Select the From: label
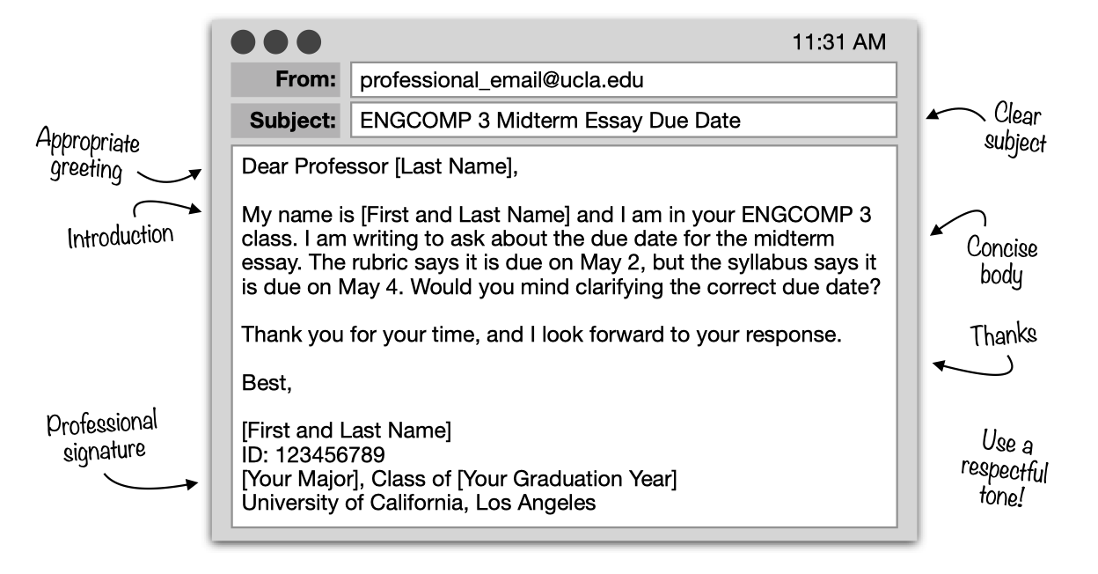1098x574 pixels. pyautogui.click(x=285, y=80)
